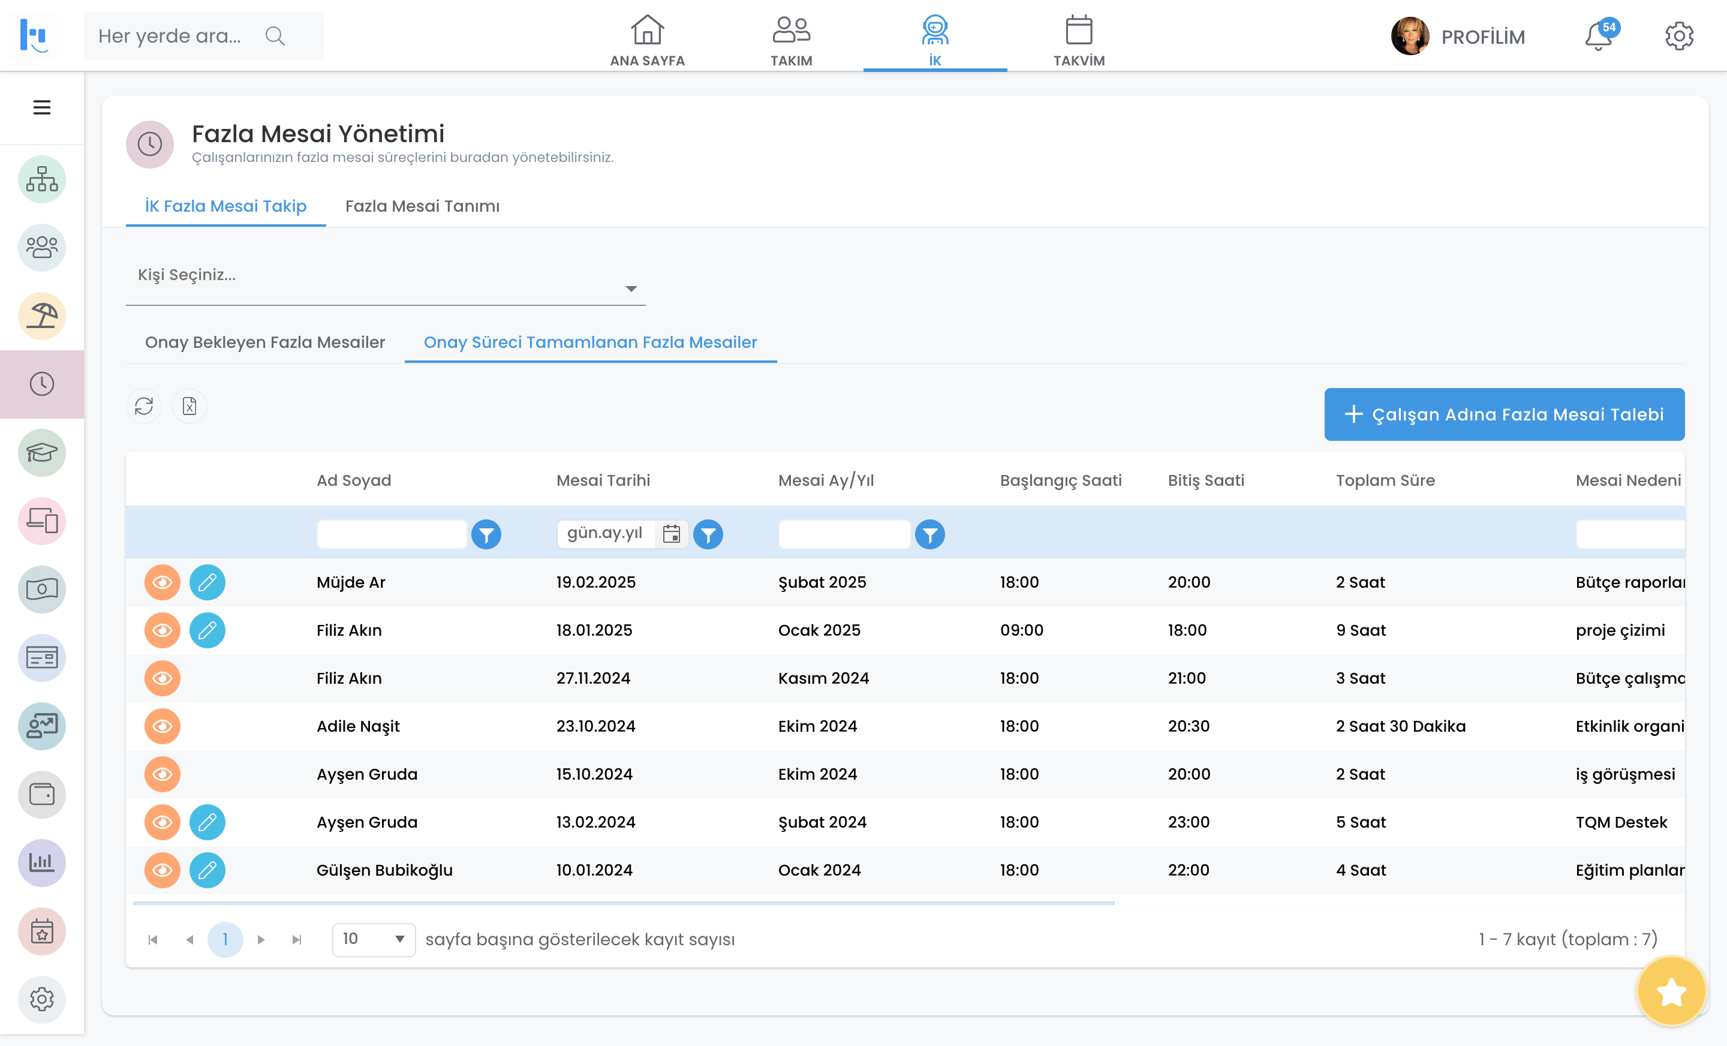Click Çalışan Adına Fazla Mesai Talebi button
The width and height of the screenshot is (1727, 1046).
1504,414
